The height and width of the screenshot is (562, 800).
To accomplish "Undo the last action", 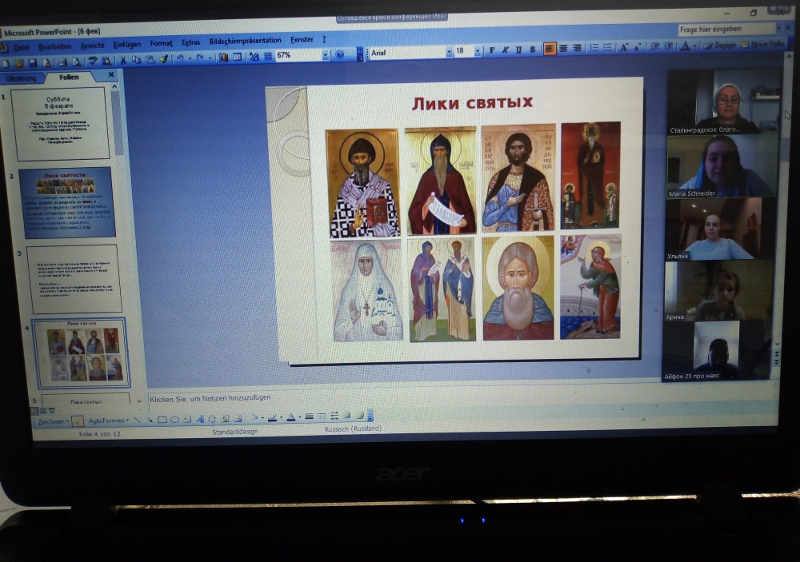I will pos(179,58).
